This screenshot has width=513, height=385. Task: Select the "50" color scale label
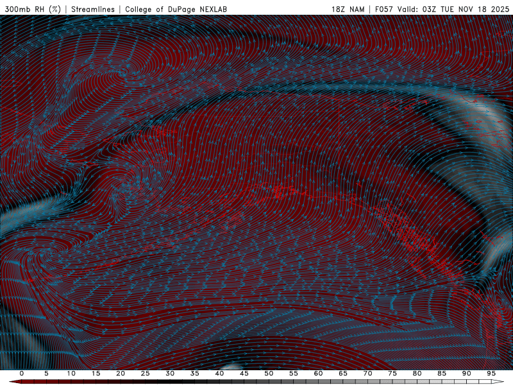point(269,373)
